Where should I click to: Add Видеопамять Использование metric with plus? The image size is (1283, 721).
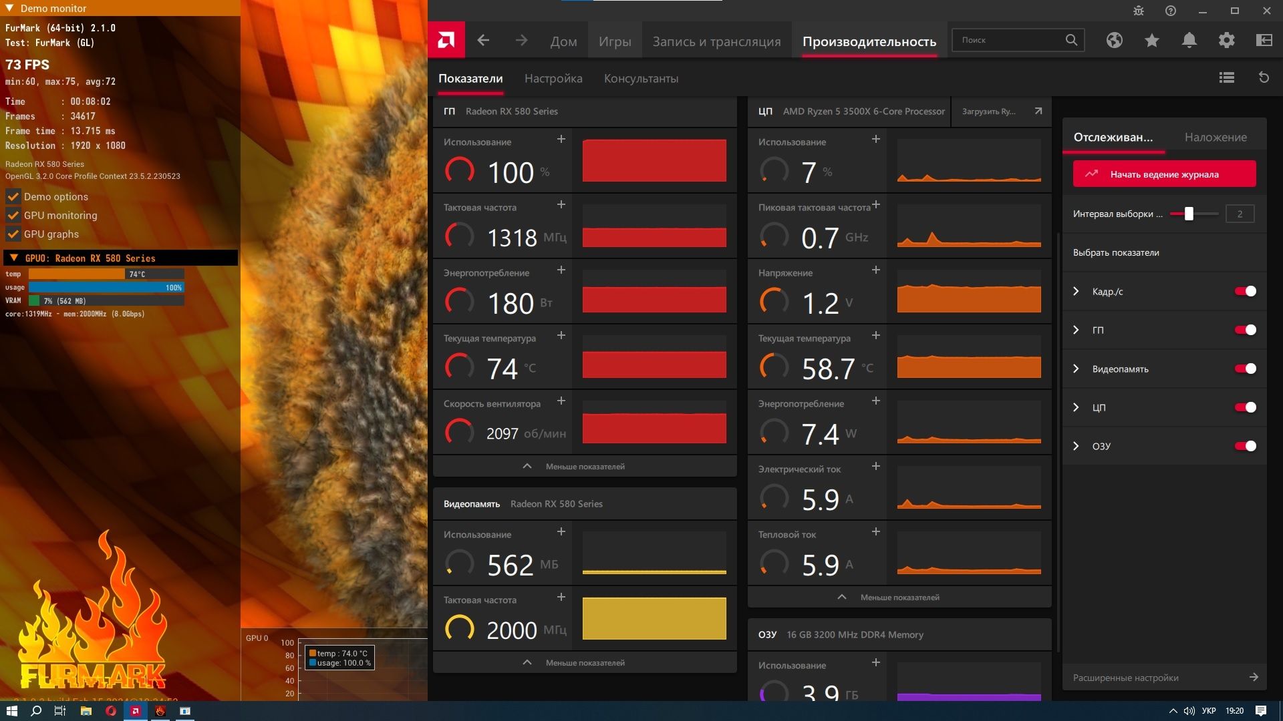click(561, 531)
